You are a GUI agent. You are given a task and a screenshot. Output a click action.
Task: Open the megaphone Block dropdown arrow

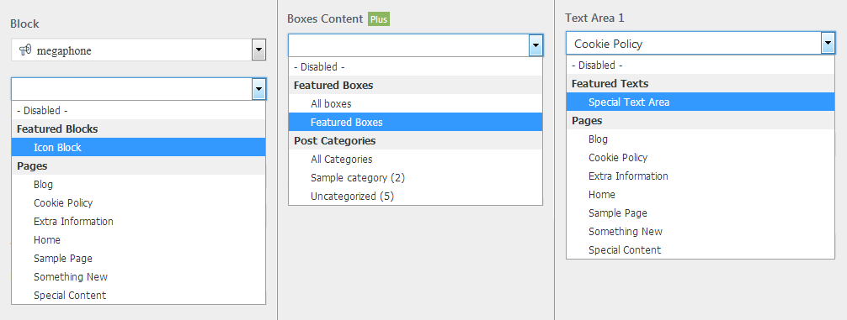258,50
